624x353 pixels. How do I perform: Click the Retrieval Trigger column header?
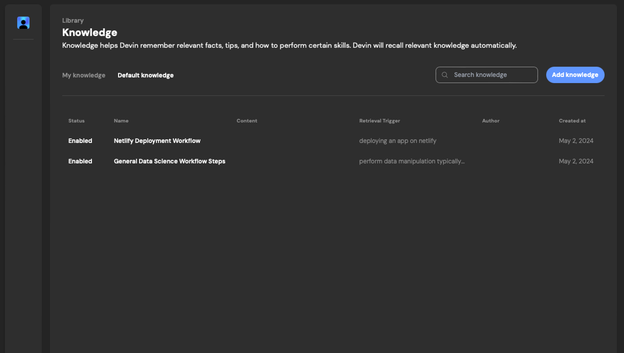tap(379, 121)
